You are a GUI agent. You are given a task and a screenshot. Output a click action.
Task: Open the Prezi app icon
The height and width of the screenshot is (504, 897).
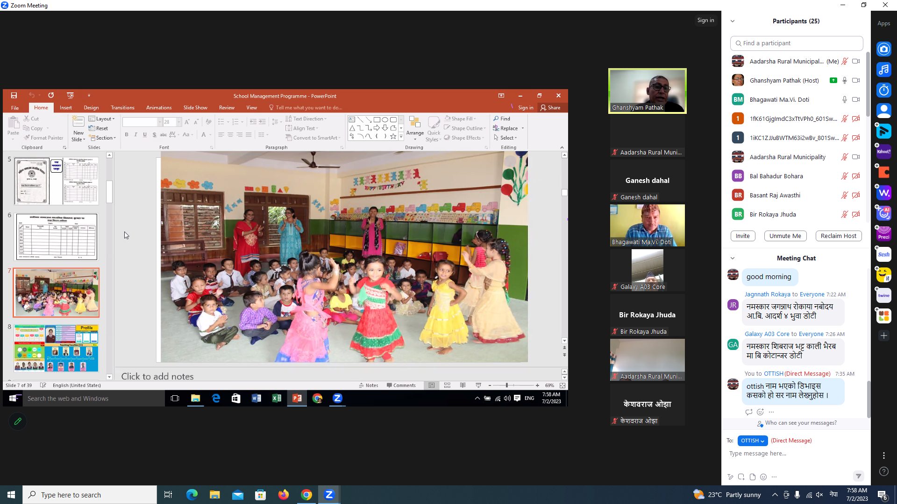883,233
